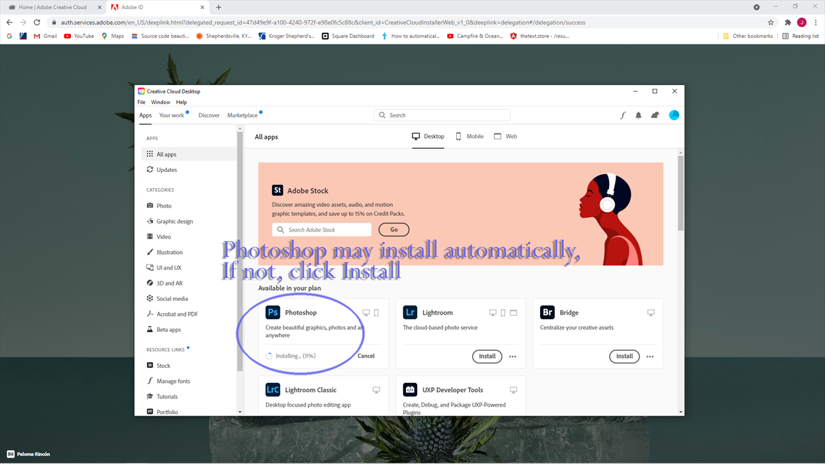
Task: Reload the browser page
Action: pyautogui.click(x=37, y=22)
